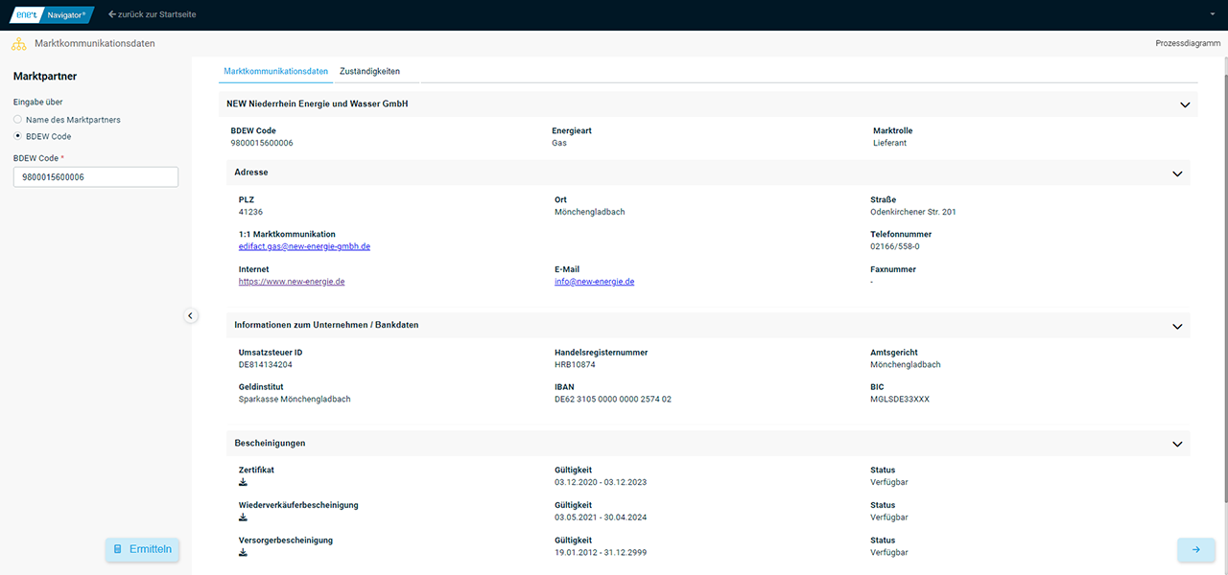
Task: Collapse the NEW Niederrhein Energie section
Action: pos(1185,104)
